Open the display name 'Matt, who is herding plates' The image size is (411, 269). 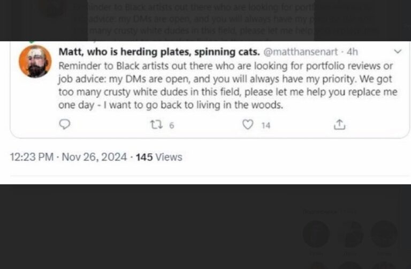[159, 52]
